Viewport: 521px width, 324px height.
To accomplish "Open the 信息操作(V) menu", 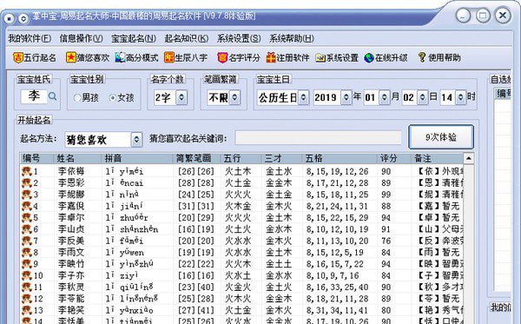I will pyautogui.click(x=82, y=38).
